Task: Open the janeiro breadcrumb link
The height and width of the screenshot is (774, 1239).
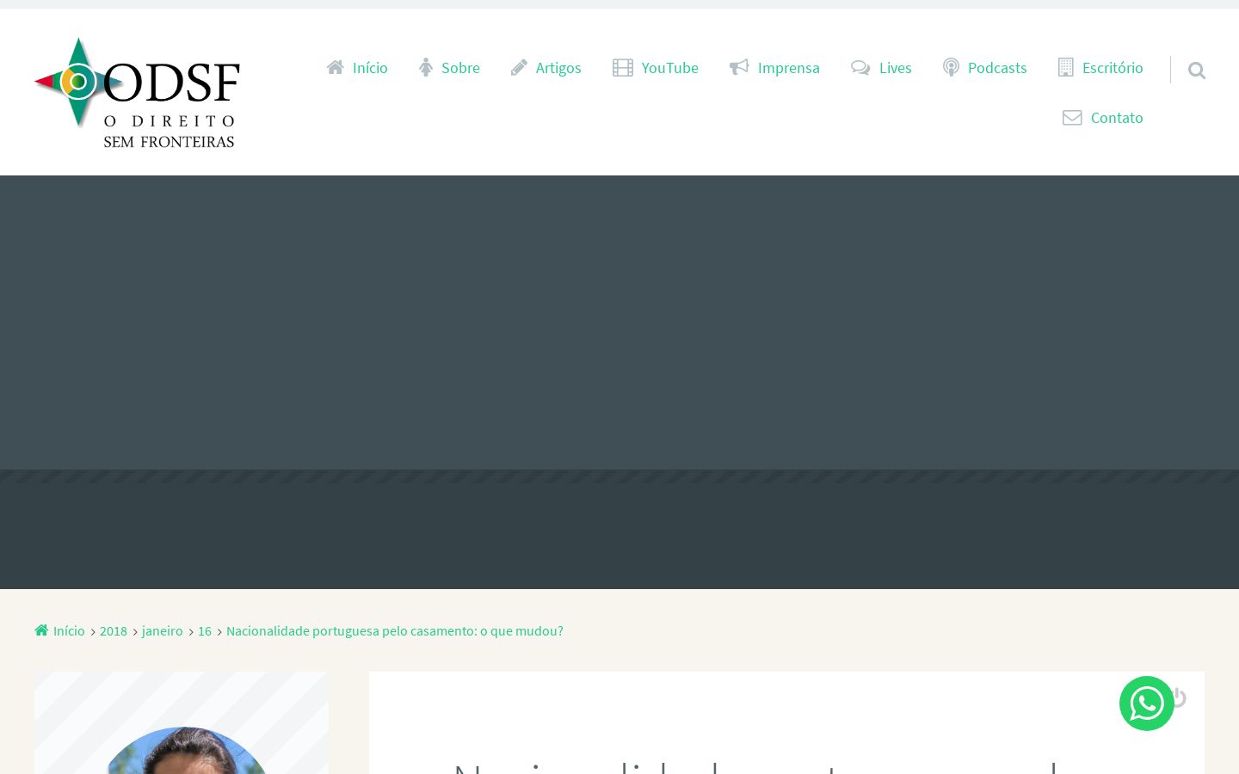Action: tap(163, 630)
